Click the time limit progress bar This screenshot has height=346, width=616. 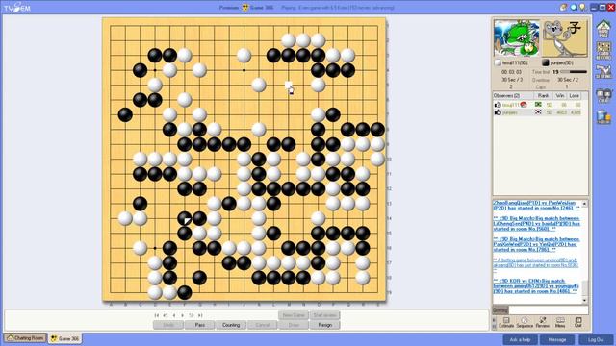574,72
